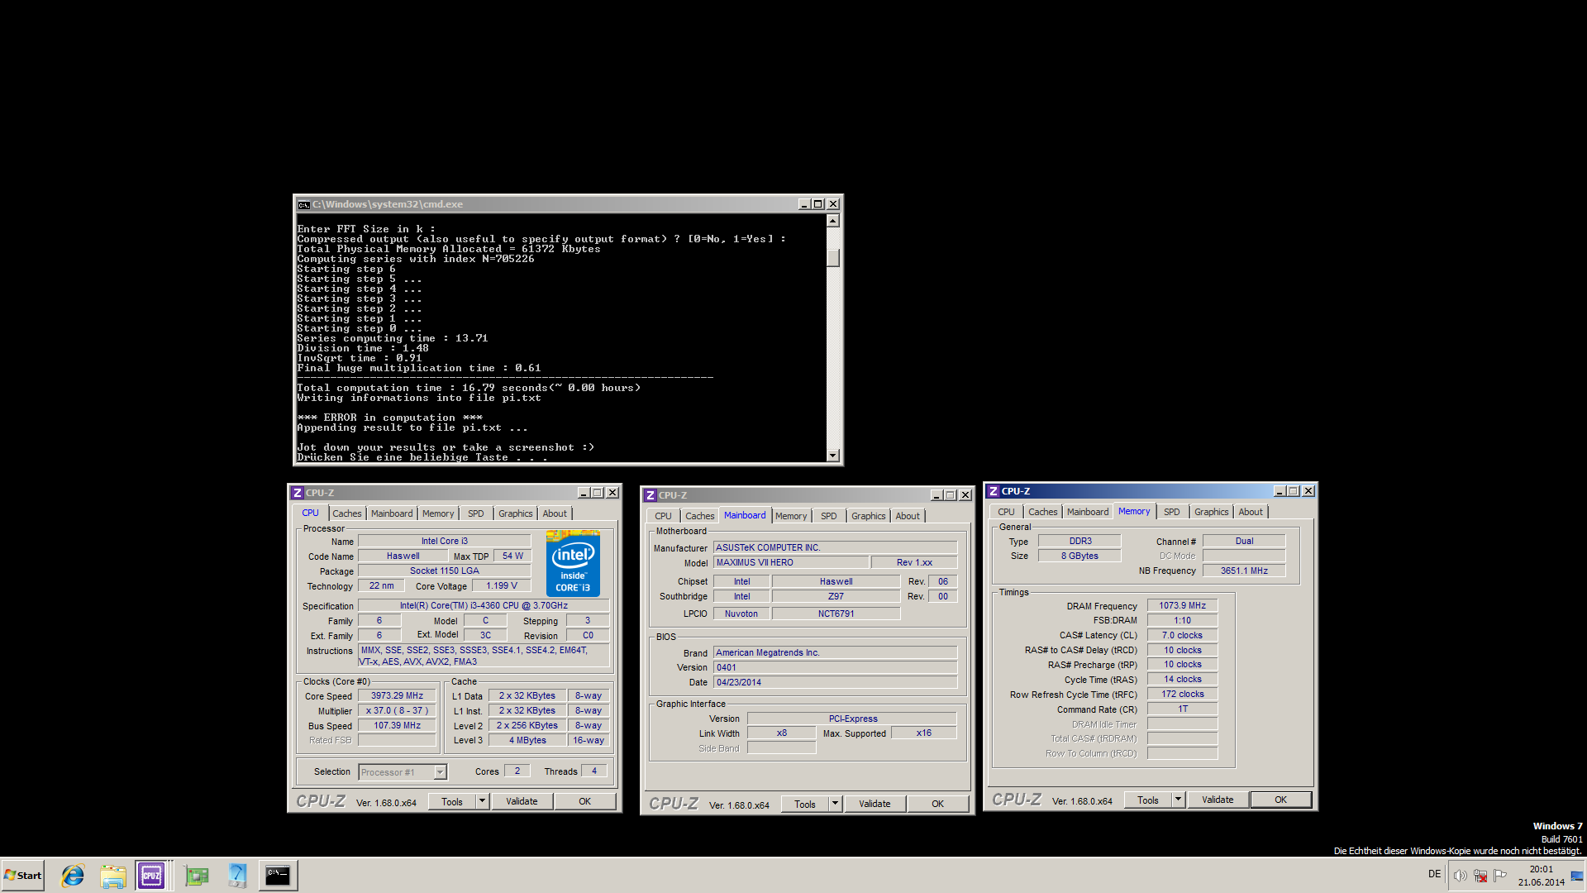Image resolution: width=1587 pixels, height=893 pixels.
Task: Click Tools button in the Mainboard window
Action: point(805,804)
